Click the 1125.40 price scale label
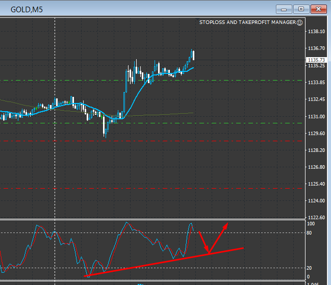 [316, 184]
